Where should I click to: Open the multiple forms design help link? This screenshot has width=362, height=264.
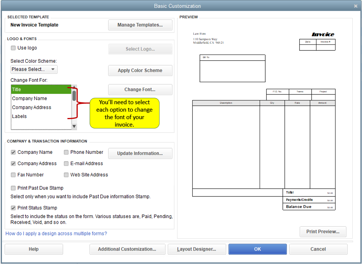pos(56,233)
